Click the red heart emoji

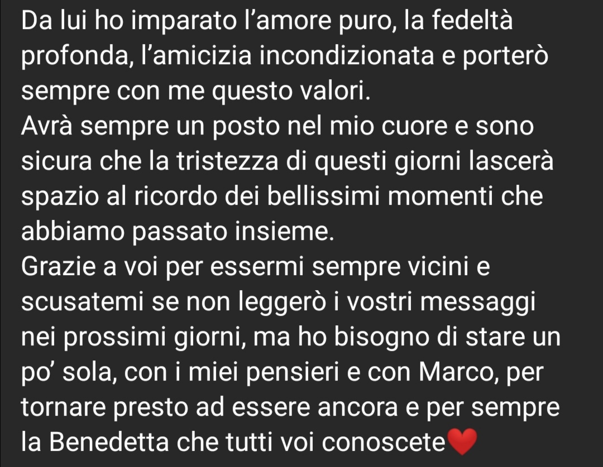(x=462, y=442)
